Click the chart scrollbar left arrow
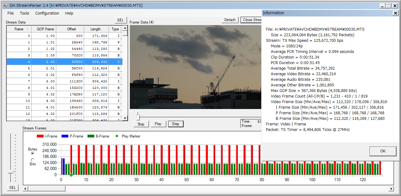 click(25, 189)
